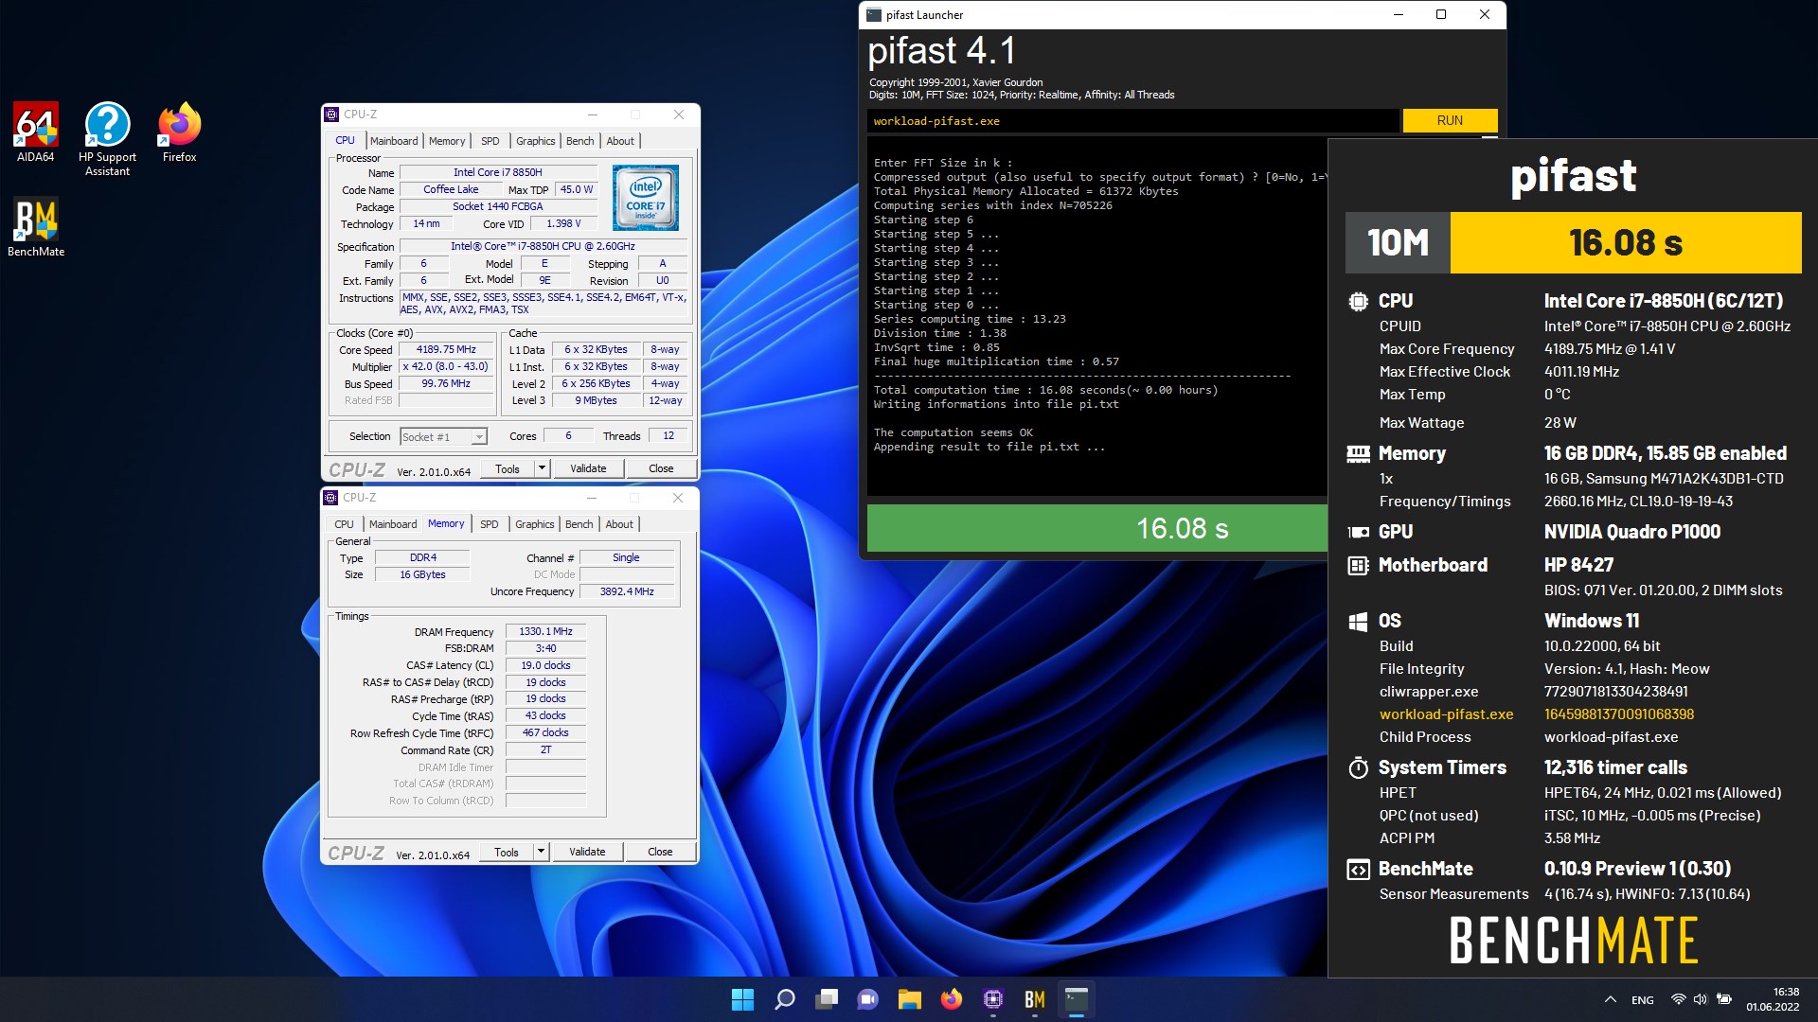Open the clock showing 16:38
This screenshot has width=1818, height=1022.
(1773, 999)
